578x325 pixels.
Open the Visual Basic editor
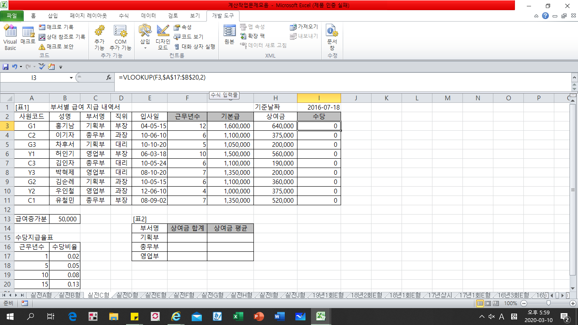10,37
